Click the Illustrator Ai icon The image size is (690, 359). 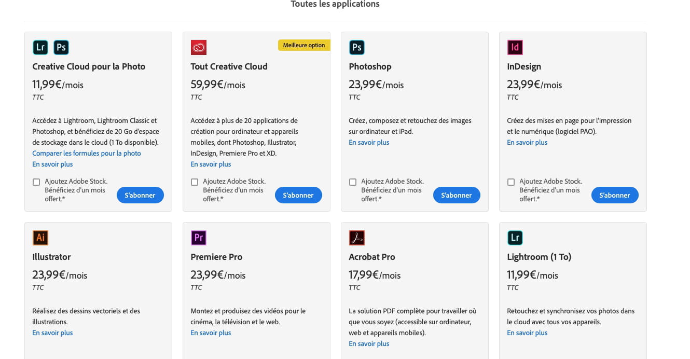(40, 238)
